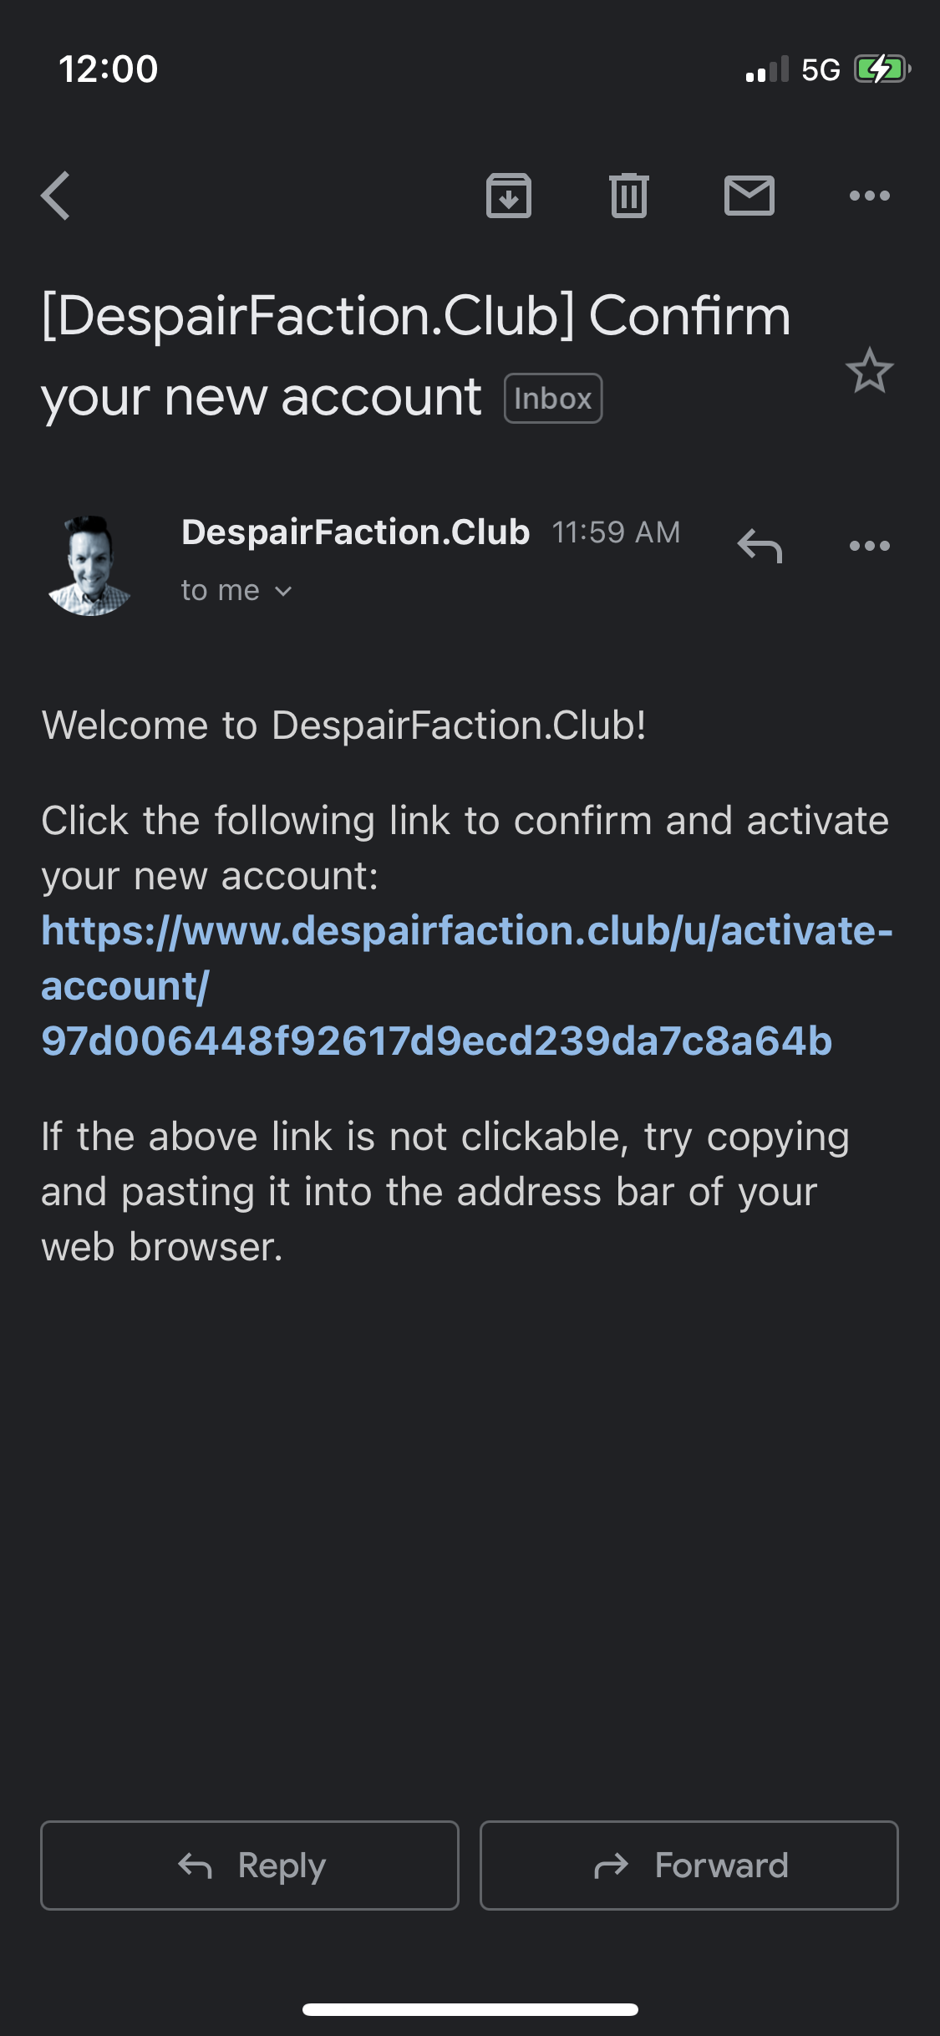940x2036 pixels.
Task: Open message options next to reply arrow
Action: point(870,546)
